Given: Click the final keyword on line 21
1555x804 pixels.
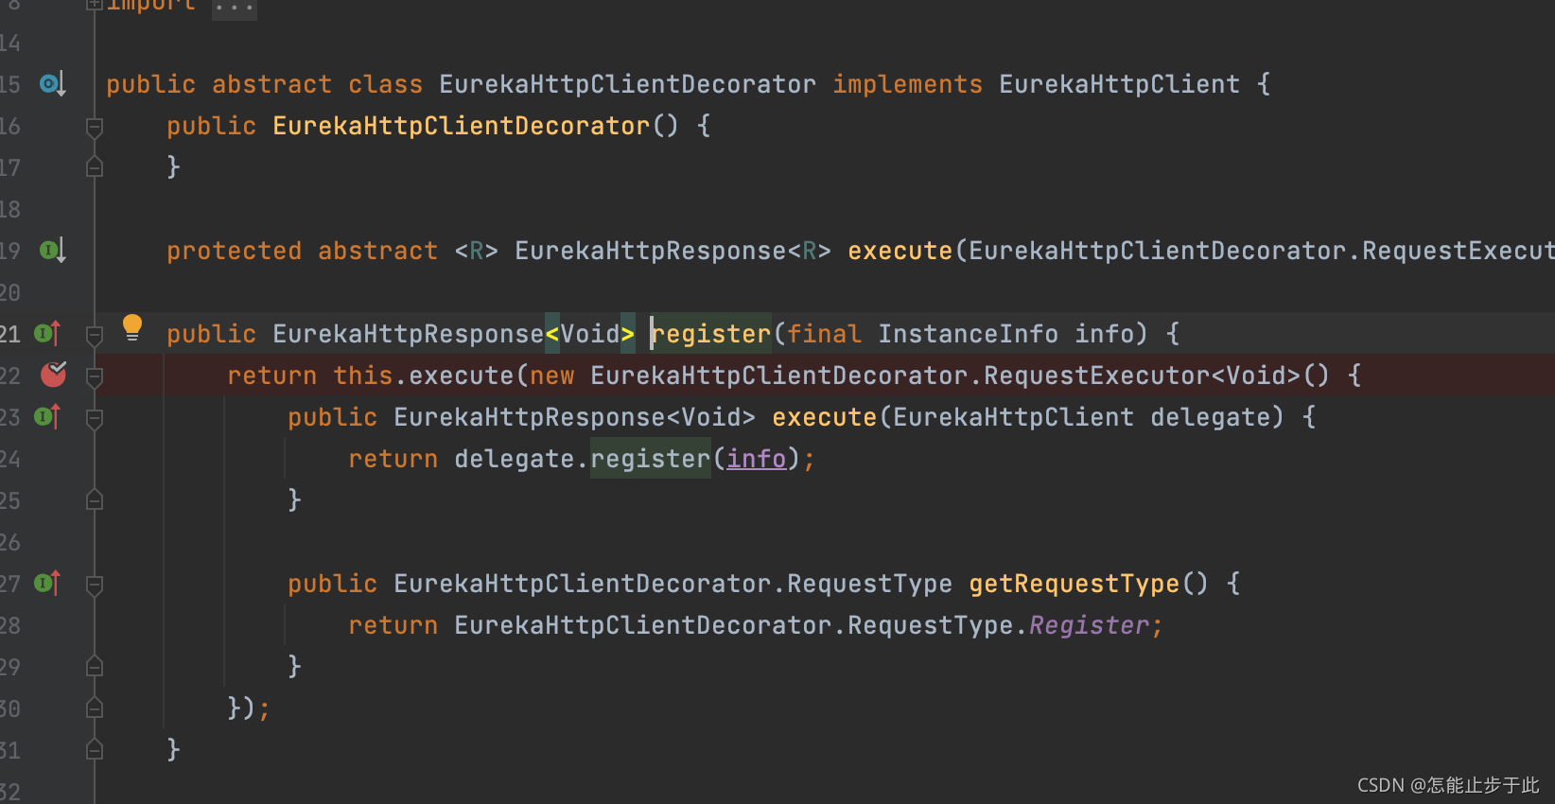Looking at the screenshot, I should click(x=824, y=334).
